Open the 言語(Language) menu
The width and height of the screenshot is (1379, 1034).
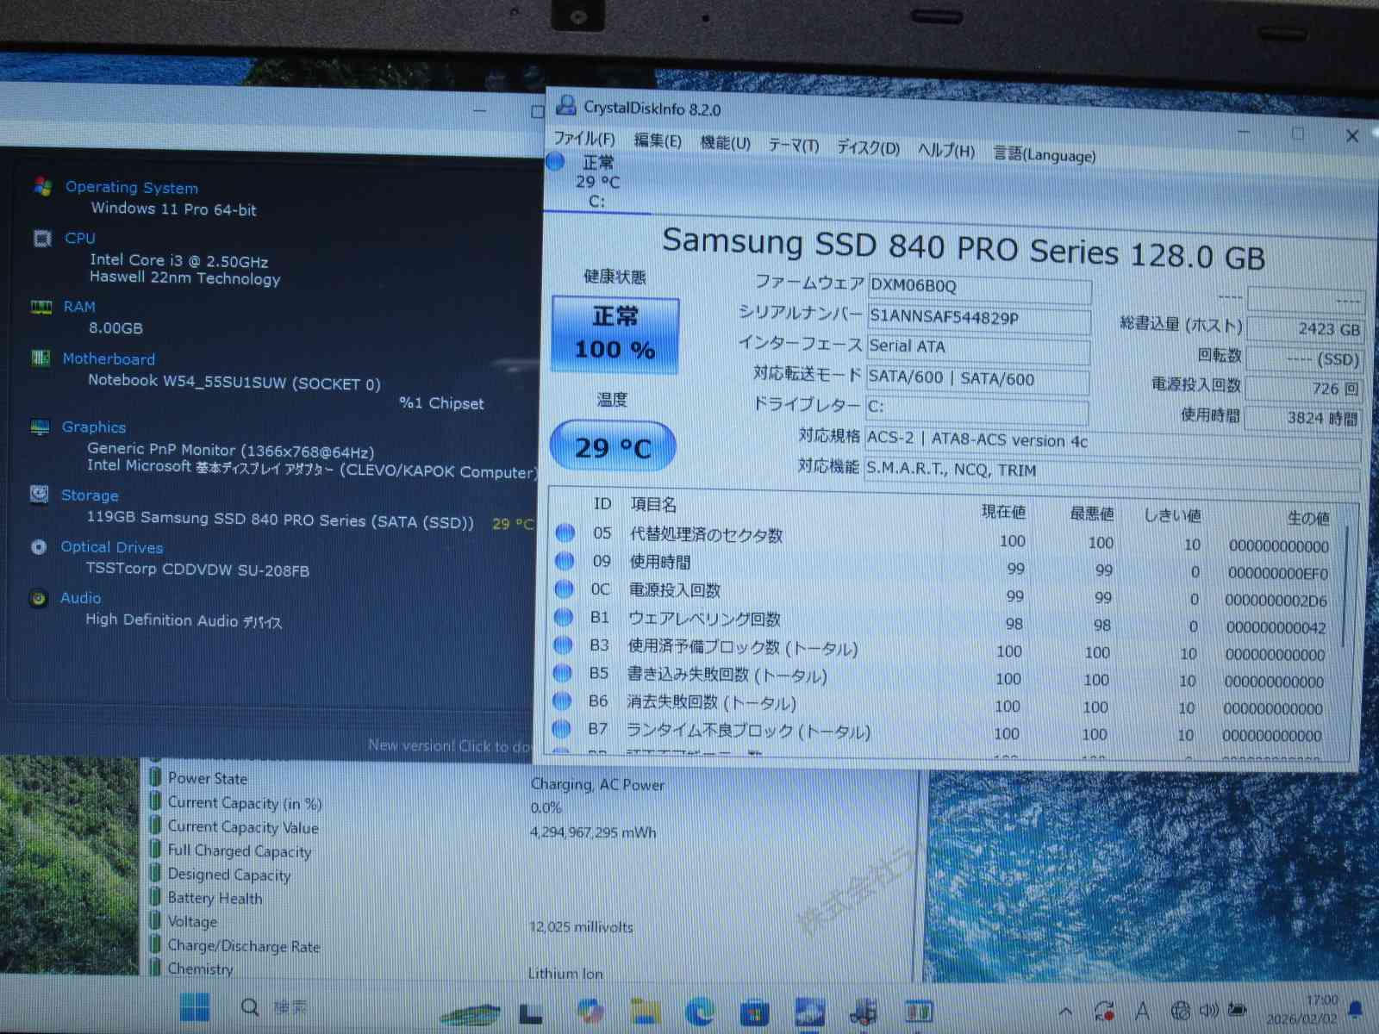(x=1044, y=155)
